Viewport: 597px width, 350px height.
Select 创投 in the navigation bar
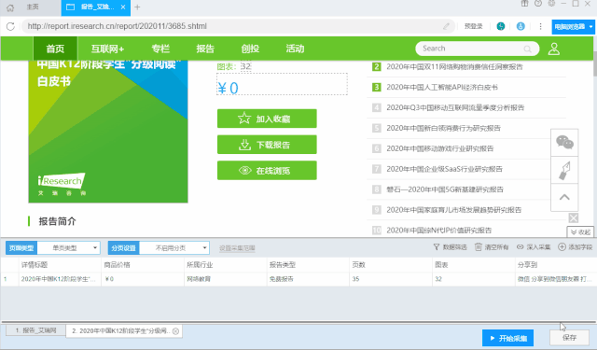pos(250,49)
